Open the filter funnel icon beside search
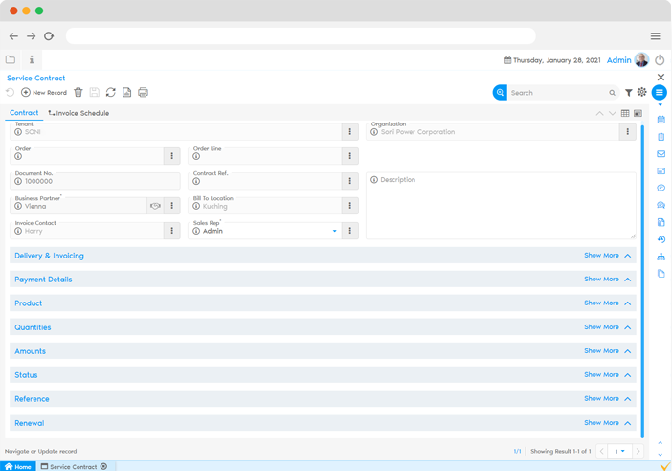 click(629, 93)
